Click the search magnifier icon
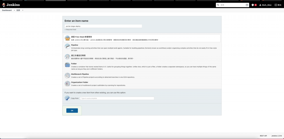This screenshot has height=139, width=284. tap(218, 5)
